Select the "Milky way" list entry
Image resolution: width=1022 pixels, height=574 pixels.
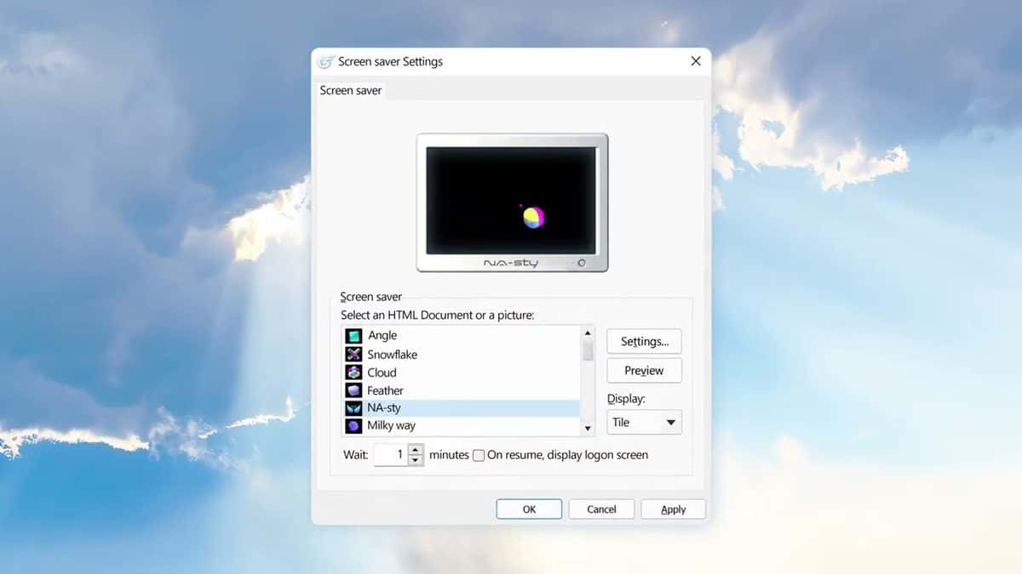click(460, 425)
